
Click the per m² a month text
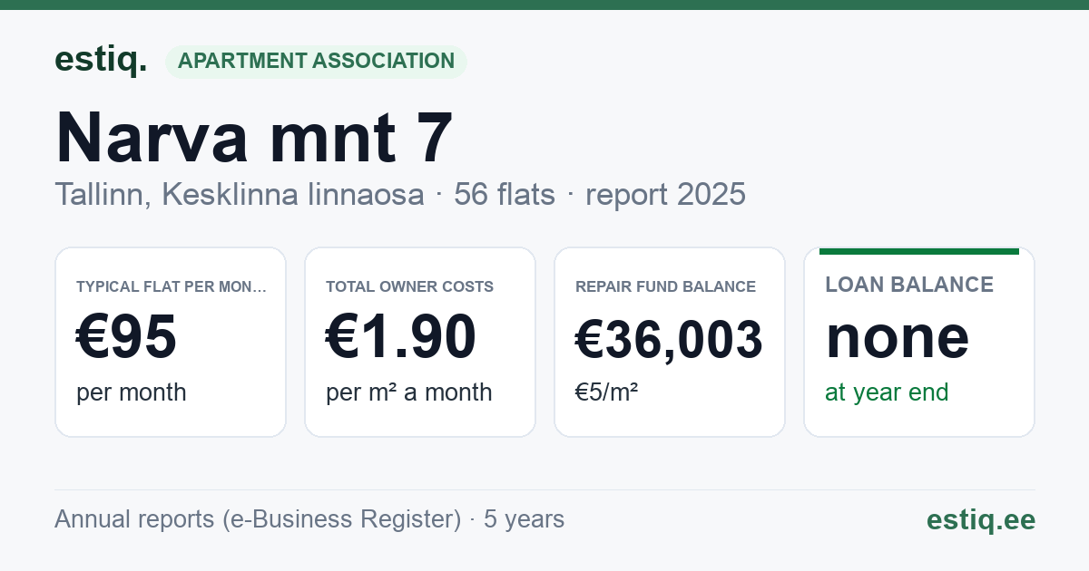click(x=409, y=392)
